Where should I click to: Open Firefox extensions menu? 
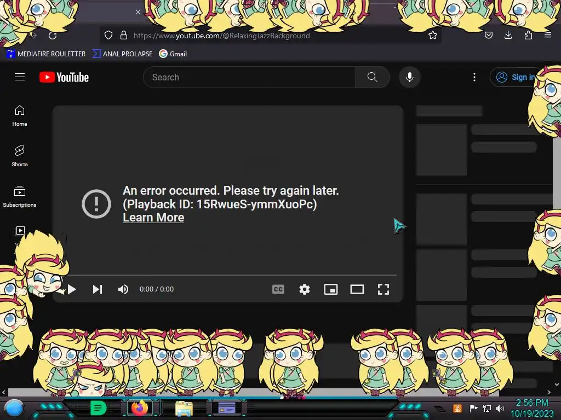528,35
